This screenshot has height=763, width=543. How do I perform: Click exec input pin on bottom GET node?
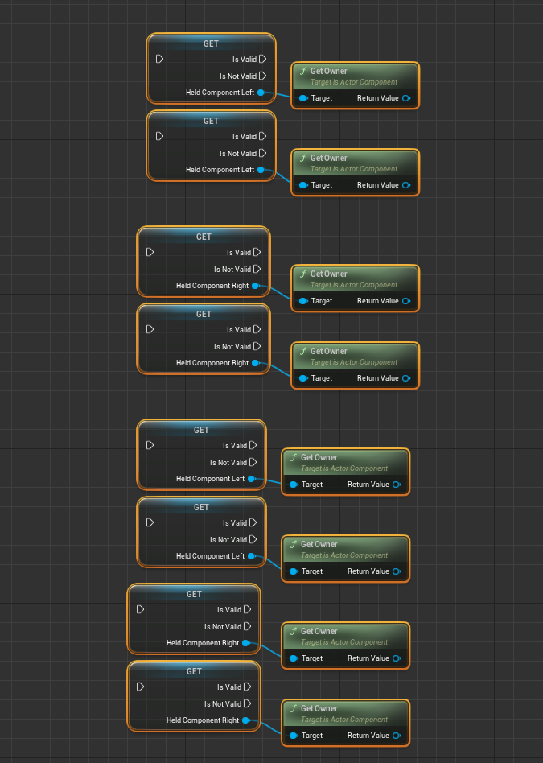(140, 687)
